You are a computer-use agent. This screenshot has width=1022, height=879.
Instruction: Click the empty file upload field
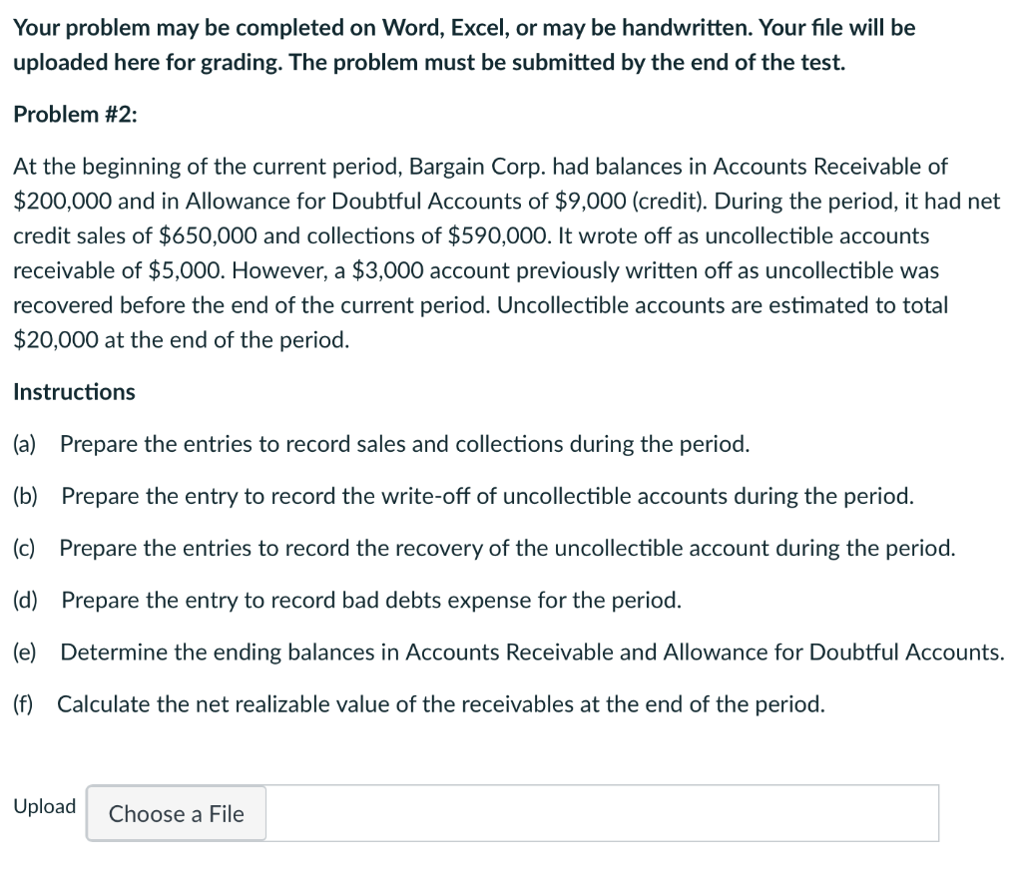[x=599, y=813]
